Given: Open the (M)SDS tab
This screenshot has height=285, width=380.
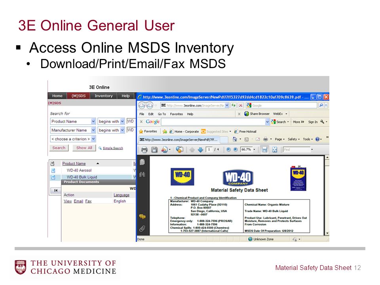Looking at the screenshot, I should tap(78, 96).
